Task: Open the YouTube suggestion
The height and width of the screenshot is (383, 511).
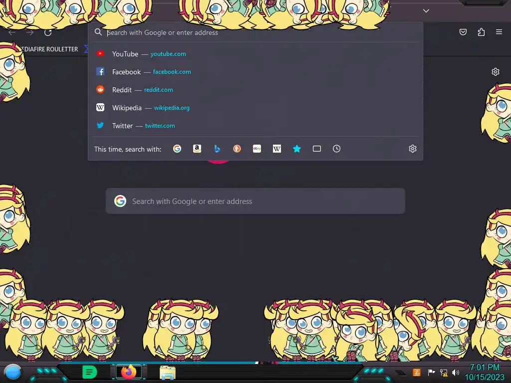Action: (255, 54)
